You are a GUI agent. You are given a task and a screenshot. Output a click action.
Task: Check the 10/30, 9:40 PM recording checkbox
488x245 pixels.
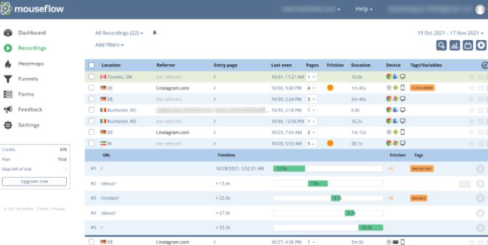[91, 87]
